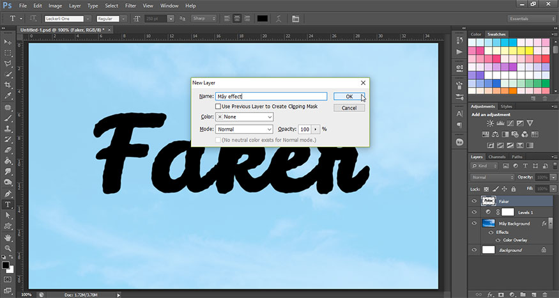The image size is (559, 298).
Task: Click the Opacity value field in dialog
Action: click(x=305, y=129)
